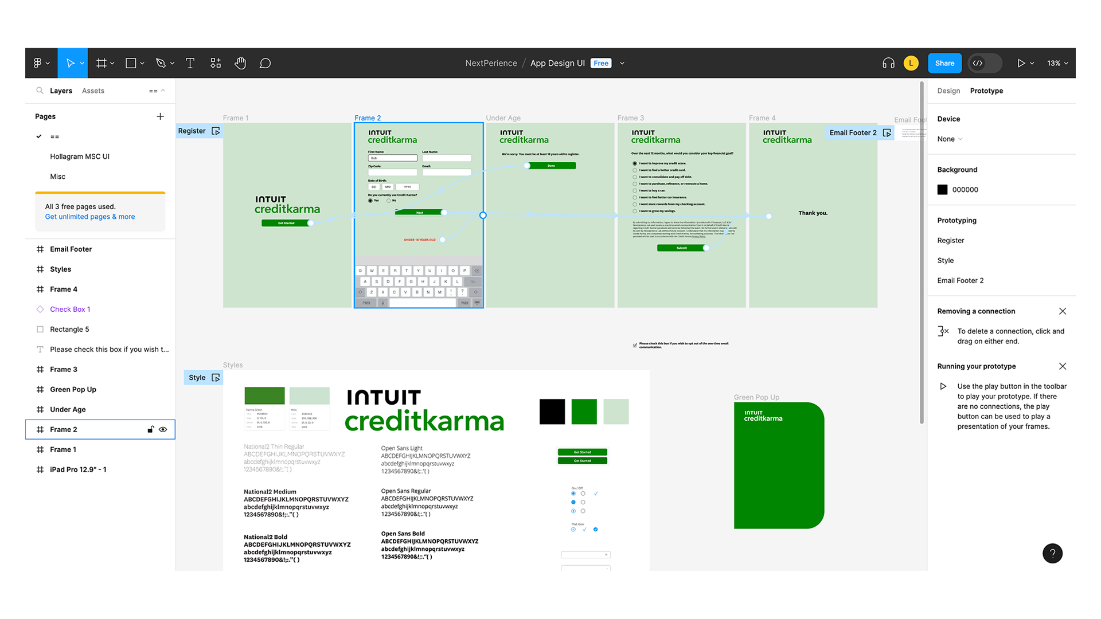The width and height of the screenshot is (1101, 619).
Task: Click the Present play icon in toolbar
Action: 1021,63
